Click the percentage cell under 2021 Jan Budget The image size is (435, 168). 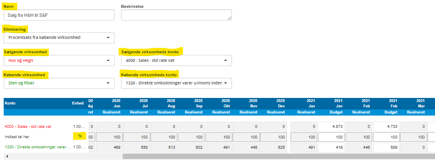331,136
